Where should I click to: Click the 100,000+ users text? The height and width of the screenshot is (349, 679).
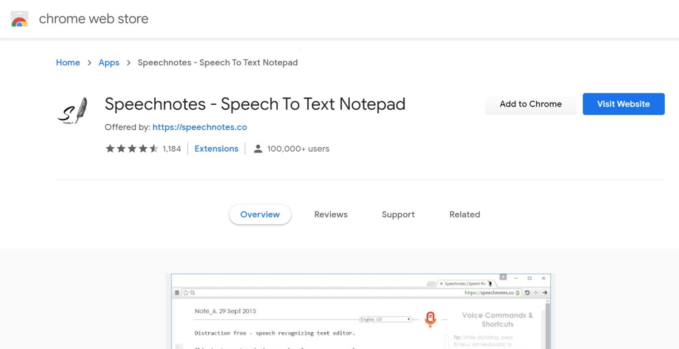pos(298,149)
